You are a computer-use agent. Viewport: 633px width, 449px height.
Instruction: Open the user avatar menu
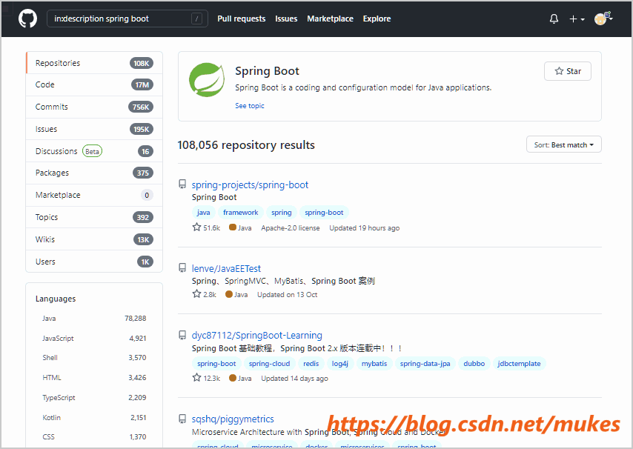(603, 19)
